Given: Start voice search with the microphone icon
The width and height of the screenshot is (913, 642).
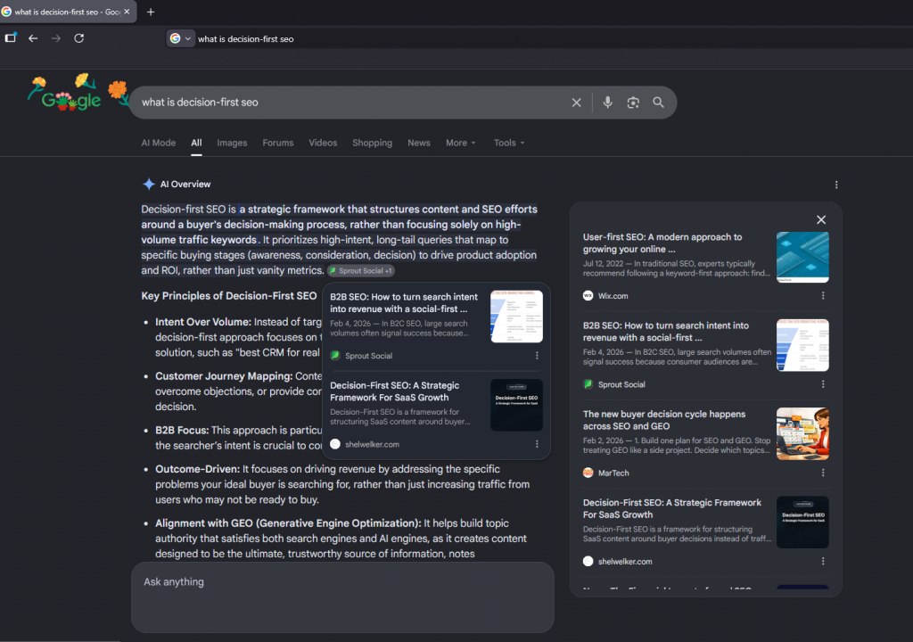Looking at the screenshot, I should [607, 103].
